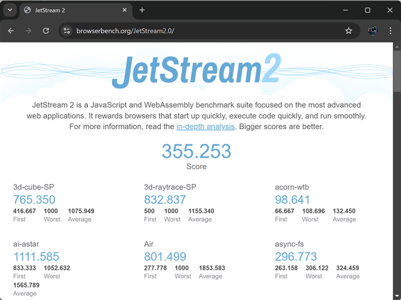The width and height of the screenshot is (401, 300).
Task: Open the Air benchmark name
Action: [x=149, y=244]
